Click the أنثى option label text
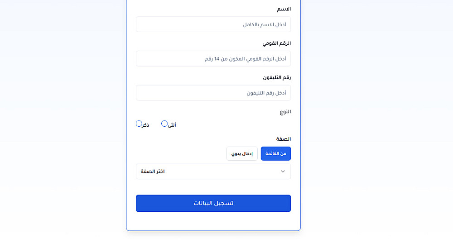 pos(172,125)
